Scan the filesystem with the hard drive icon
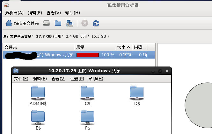212x134 pixels. (46, 23)
